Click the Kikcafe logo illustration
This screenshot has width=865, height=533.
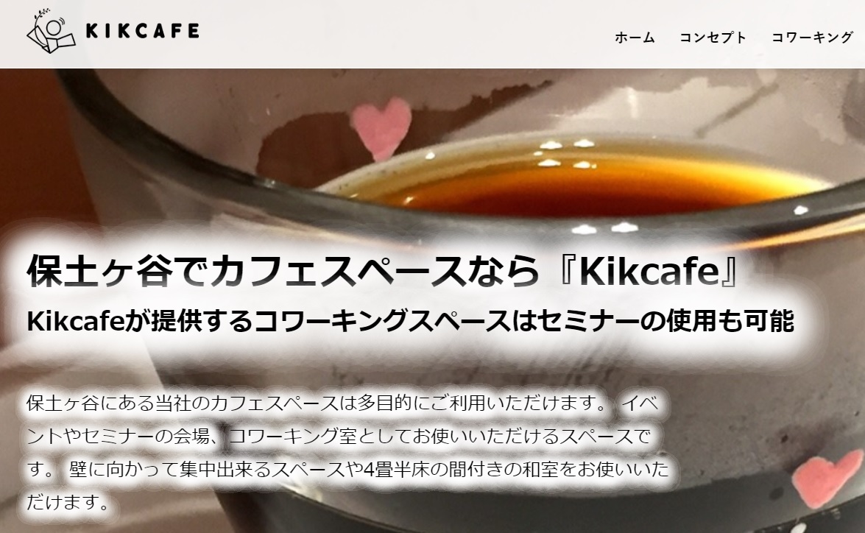point(52,33)
